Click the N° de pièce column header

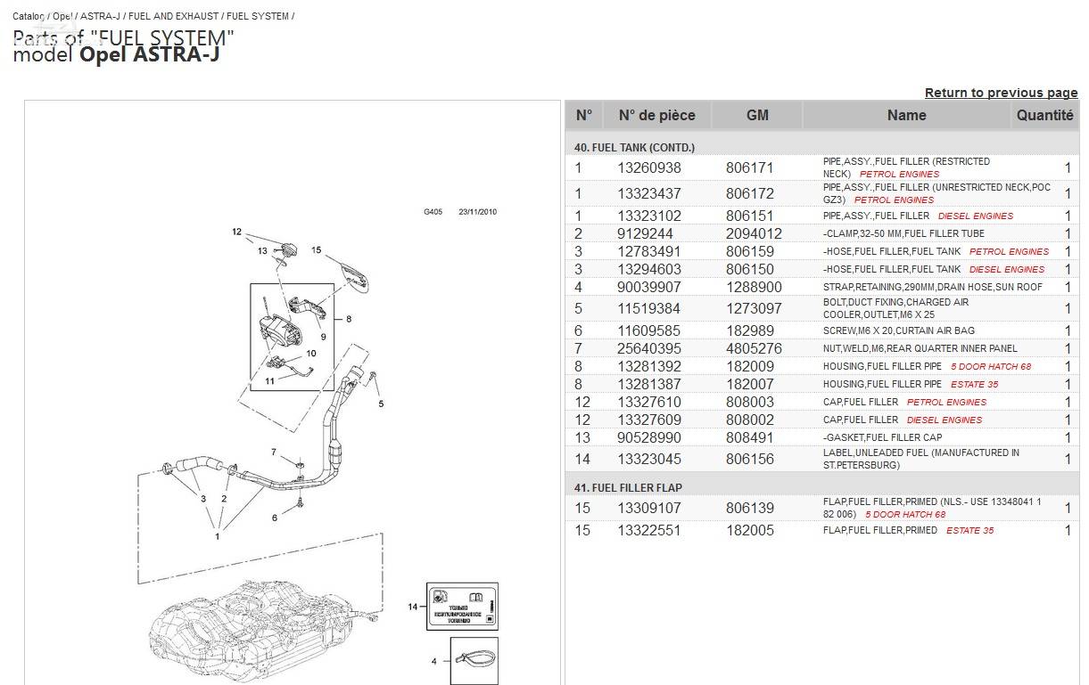click(x=656, y=115)
